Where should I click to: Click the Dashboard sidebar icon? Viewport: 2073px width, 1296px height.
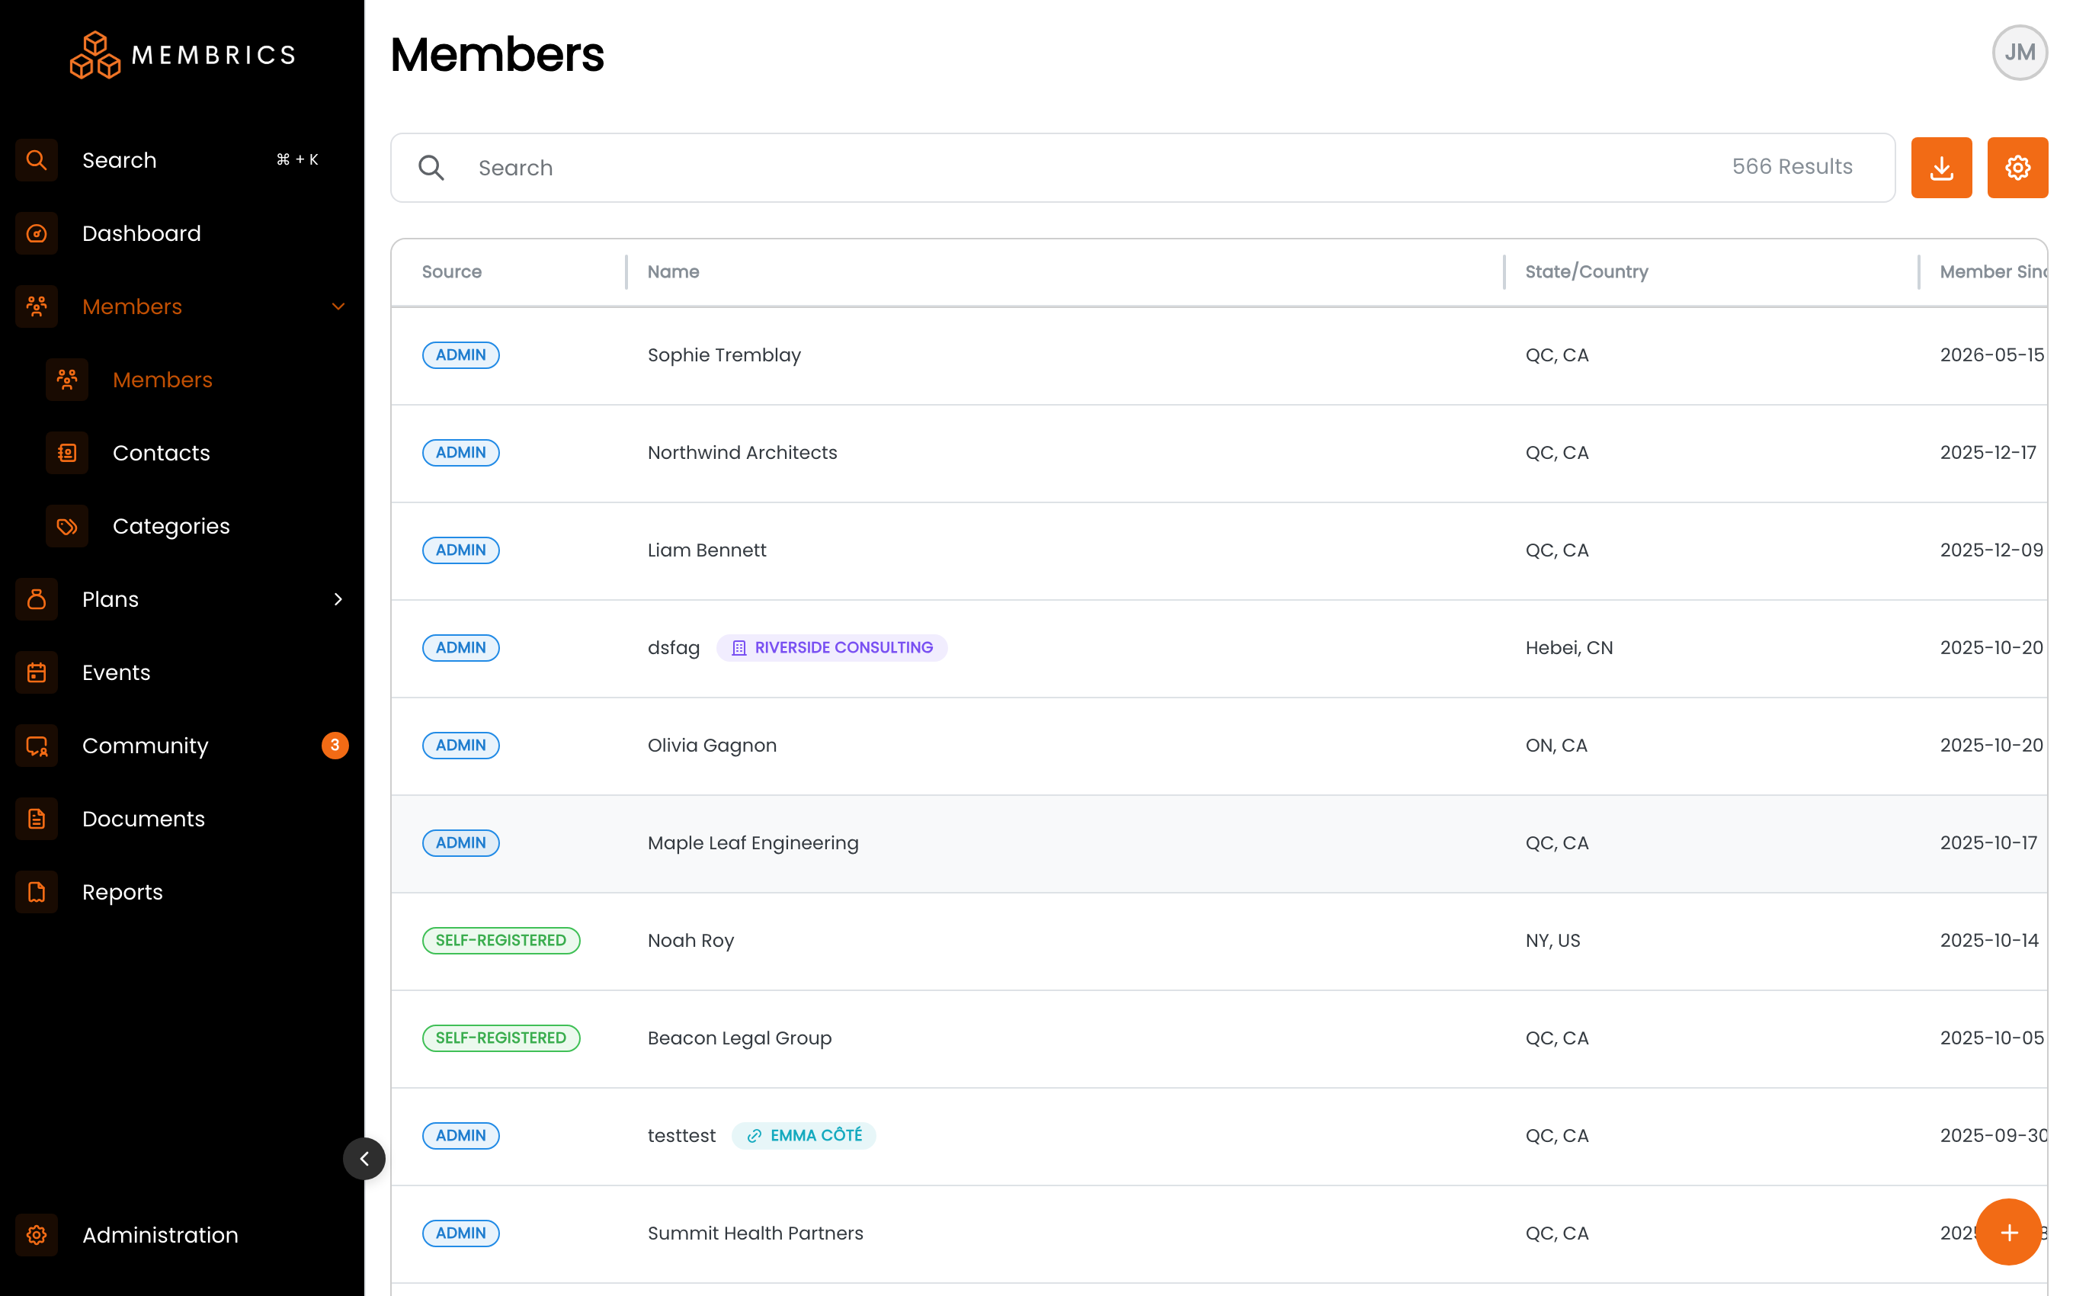click(37, 233)
